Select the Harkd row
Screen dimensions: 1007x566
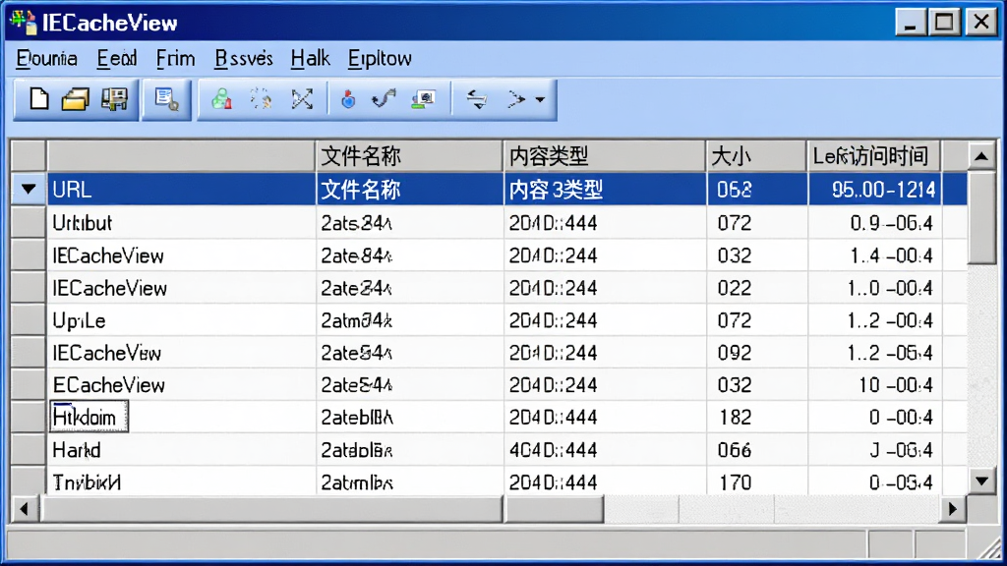[x=507, y=450]
